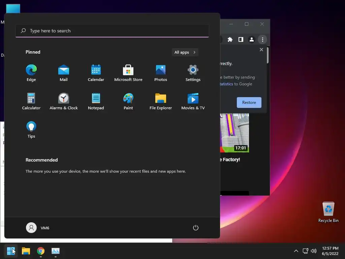Open the video thumbnail marked 17:01
The width and height of the screenshot is (345, 259).
pyautogui.click(x=234, y=133)
